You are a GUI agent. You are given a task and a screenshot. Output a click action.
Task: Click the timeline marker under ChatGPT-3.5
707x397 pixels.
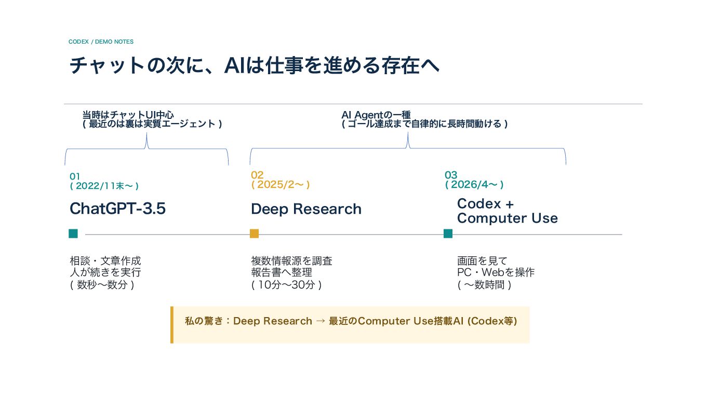point(73,234)
